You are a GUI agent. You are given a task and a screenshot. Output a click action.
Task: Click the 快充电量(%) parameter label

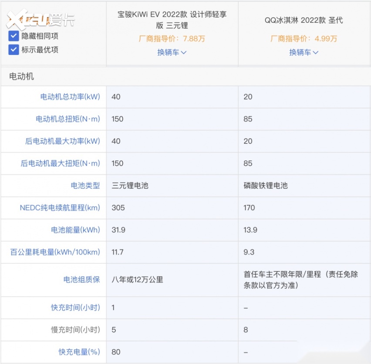tap(79, 352)
